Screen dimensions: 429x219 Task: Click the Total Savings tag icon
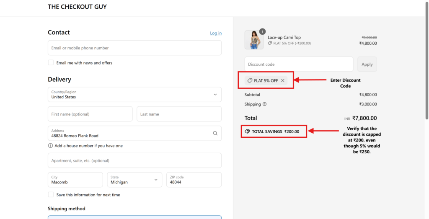tap(247, 131)
